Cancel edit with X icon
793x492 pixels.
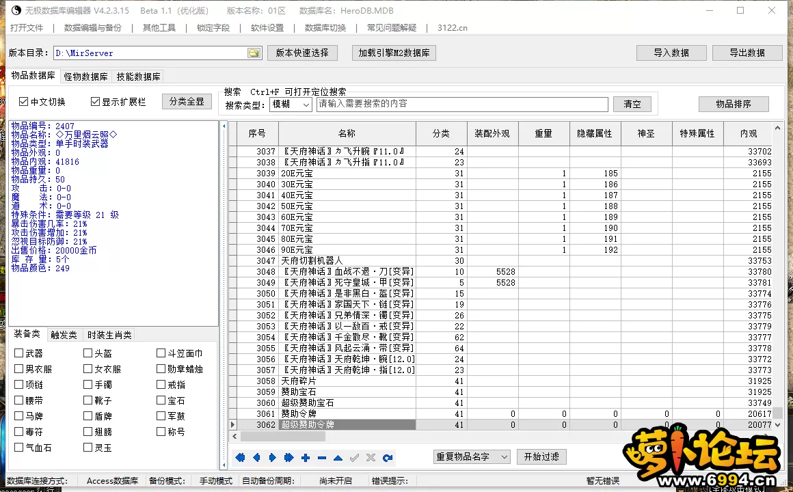coord(371,458)
